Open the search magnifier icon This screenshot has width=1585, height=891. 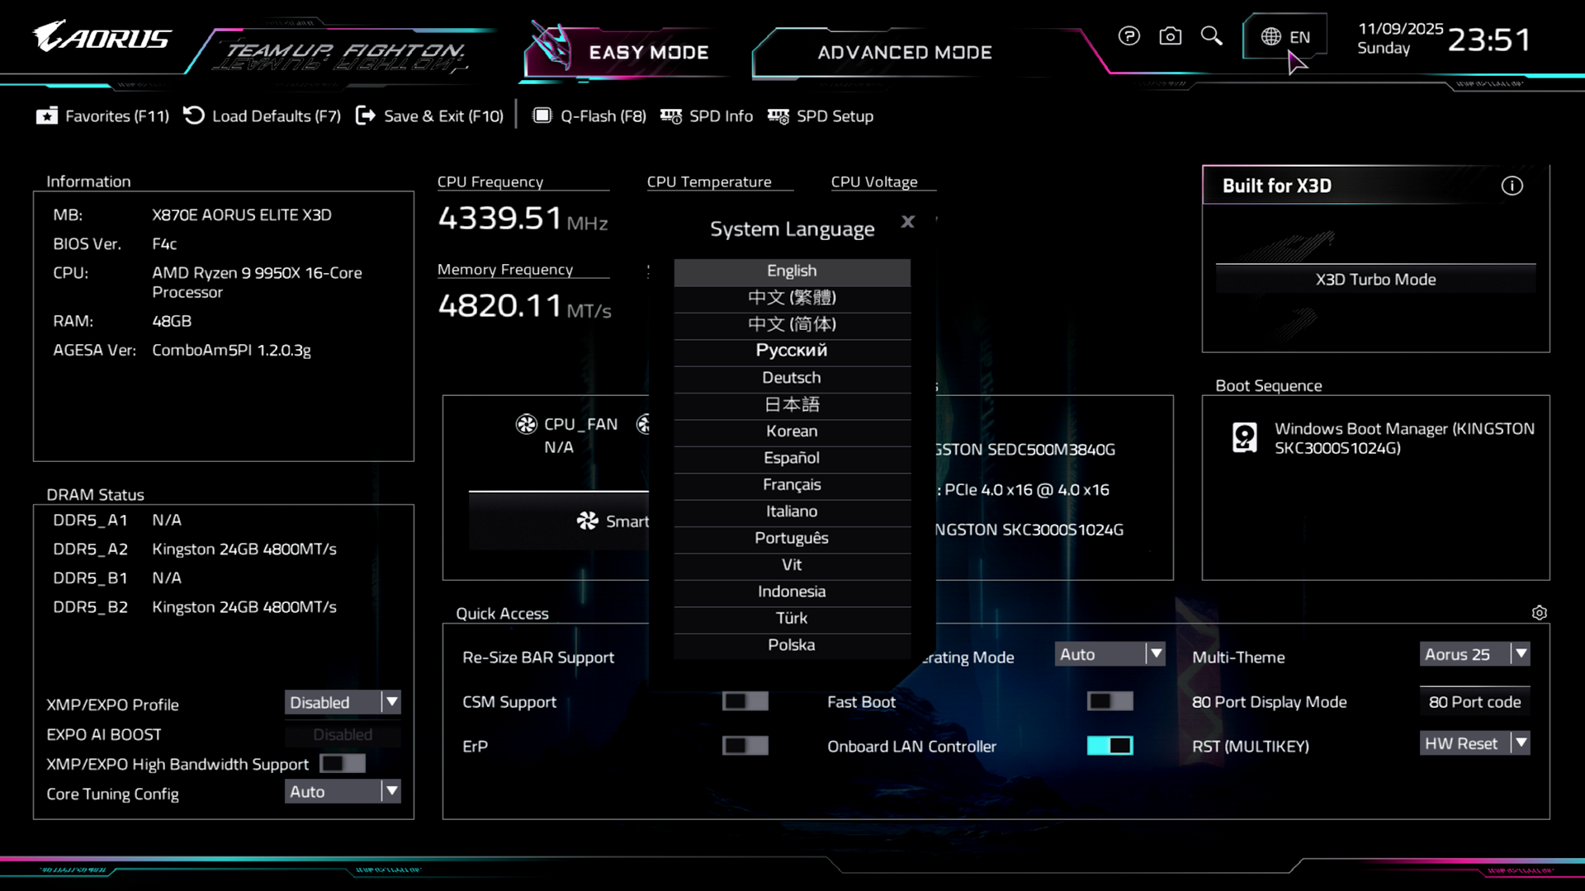[x=1211, y=36]
